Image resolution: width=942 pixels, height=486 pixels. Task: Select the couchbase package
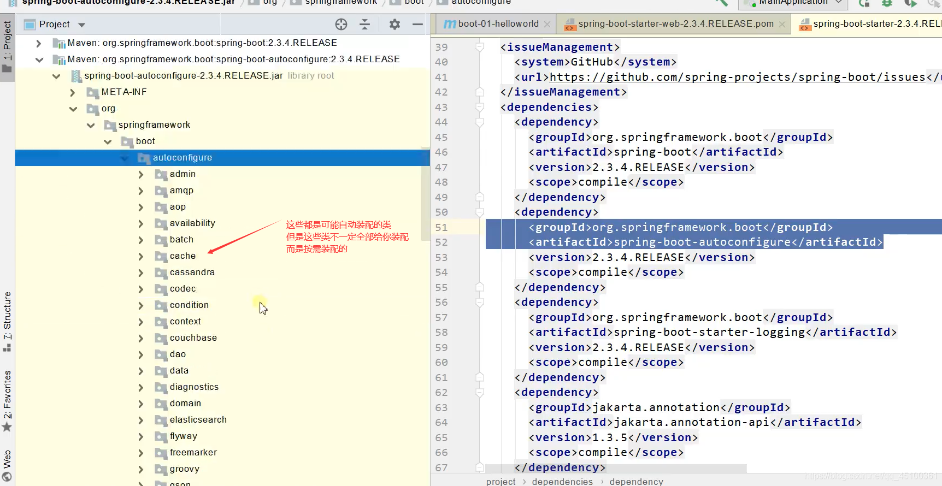[193, 338]
